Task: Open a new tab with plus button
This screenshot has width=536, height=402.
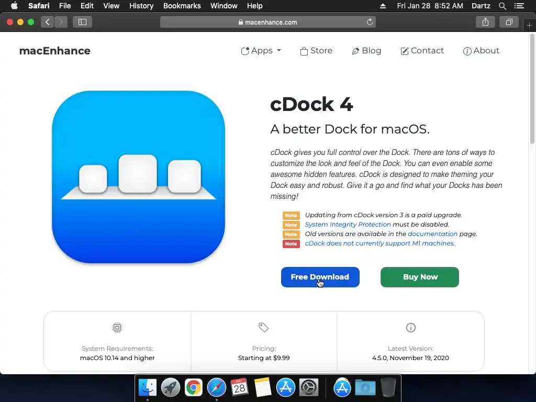Action: pos(529,26)
